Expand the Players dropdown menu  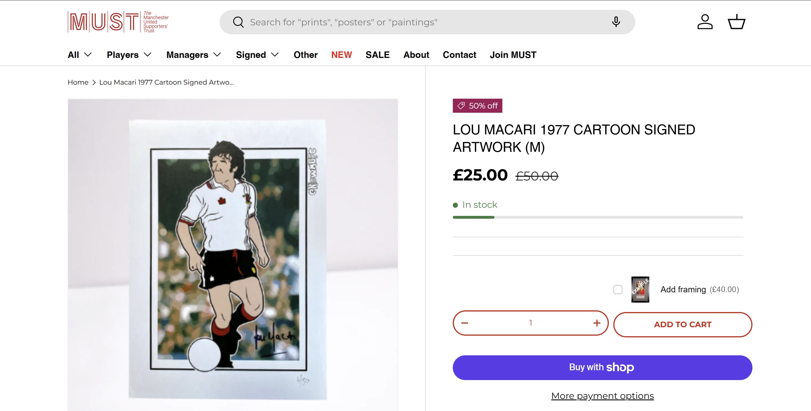[129, 55]
